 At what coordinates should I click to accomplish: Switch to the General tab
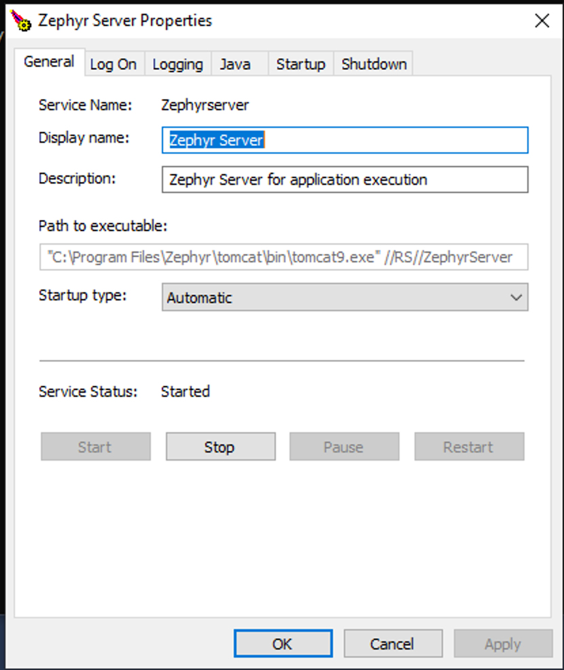pos(49,62)
